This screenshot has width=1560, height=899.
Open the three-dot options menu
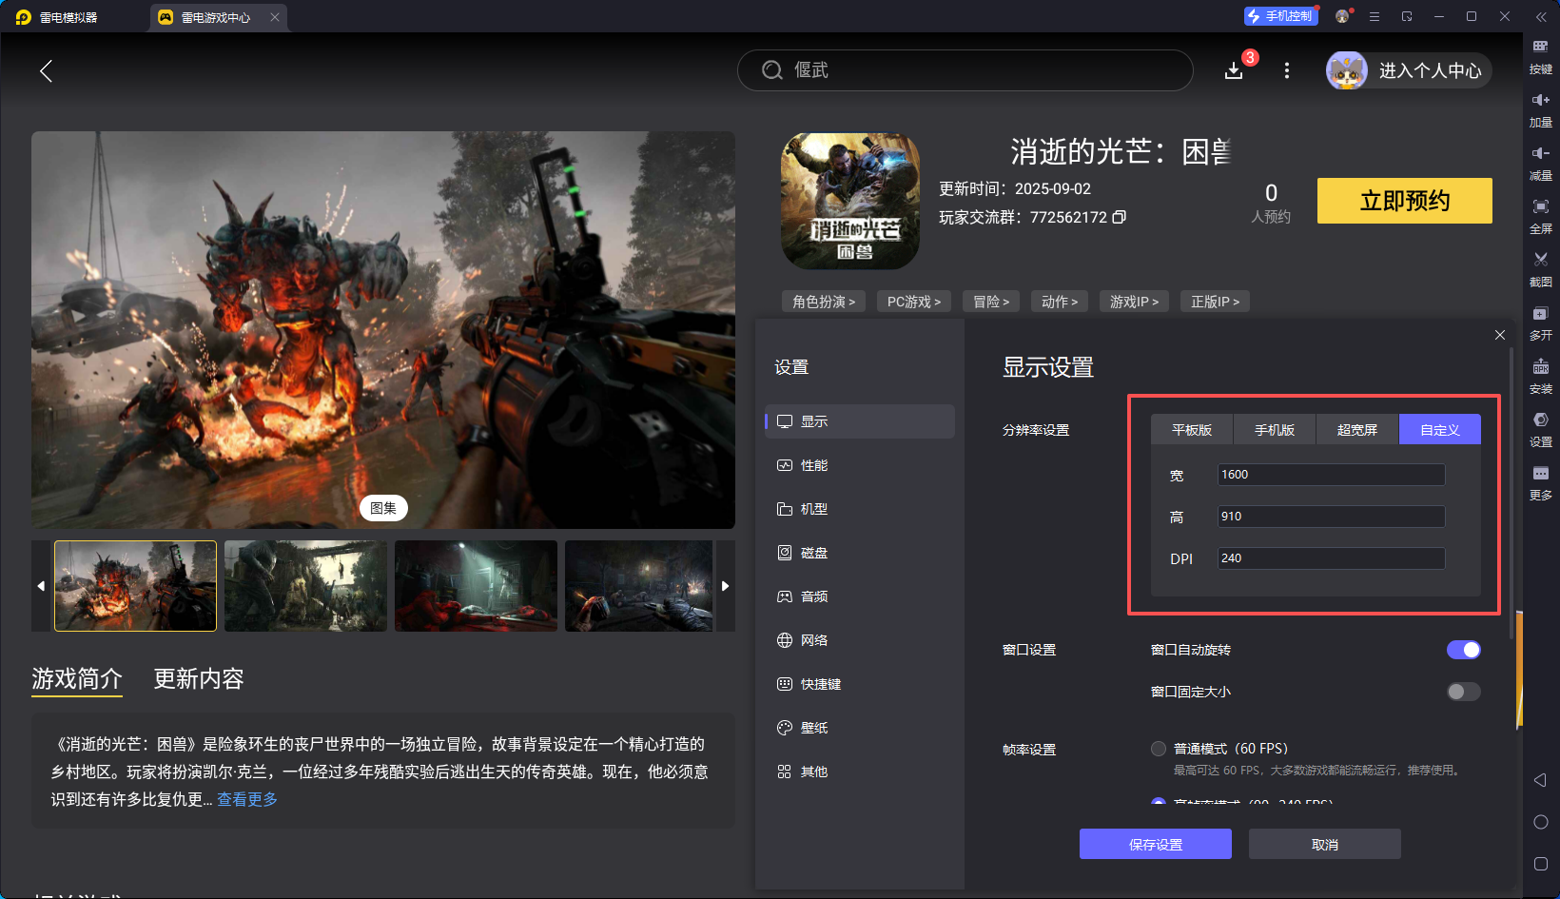pos(1287,70)
